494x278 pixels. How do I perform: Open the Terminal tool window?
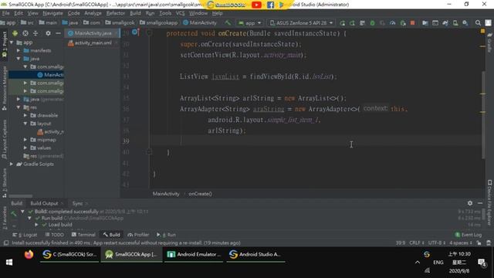pyautogui.click(x=83, y=235)
